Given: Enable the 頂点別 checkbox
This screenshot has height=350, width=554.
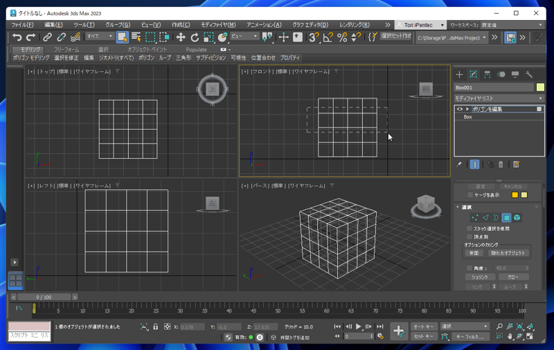Looking at the screenshot, I should tap(470, 237).
